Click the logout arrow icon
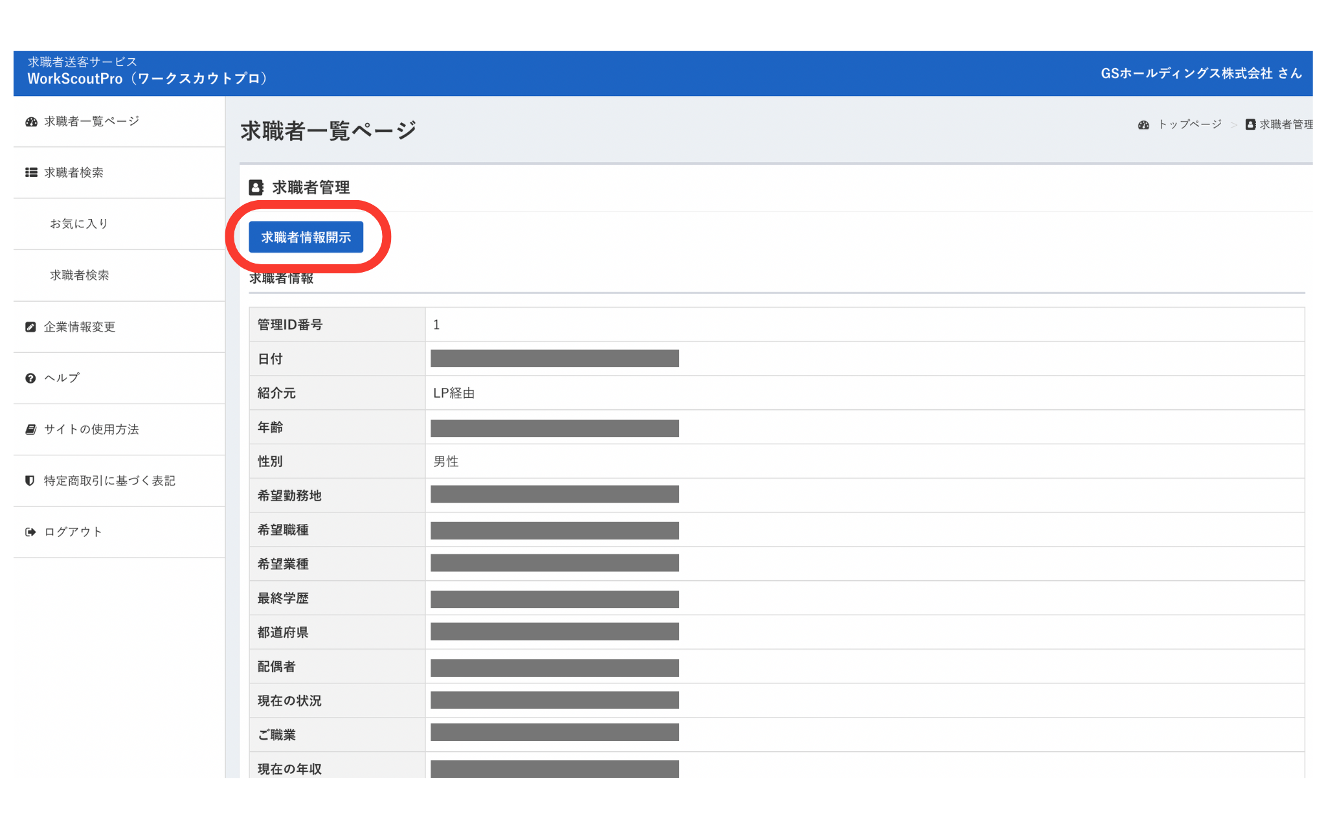The height and width of the screenshot is (829, 1326). (30, 532)
